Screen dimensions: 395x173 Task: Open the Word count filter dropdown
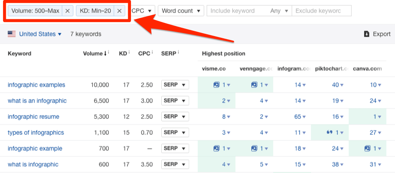(x=181, y=11)
